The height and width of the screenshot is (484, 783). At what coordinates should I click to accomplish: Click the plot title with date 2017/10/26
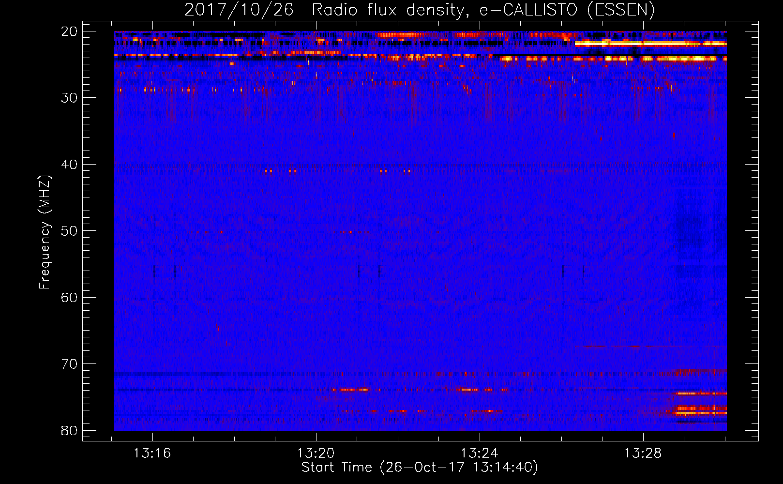click(420, 10)
